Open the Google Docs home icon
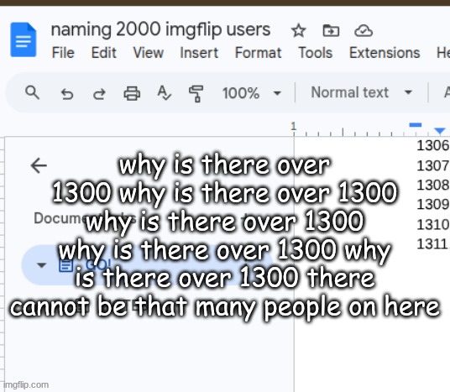 tap(24, 39)
